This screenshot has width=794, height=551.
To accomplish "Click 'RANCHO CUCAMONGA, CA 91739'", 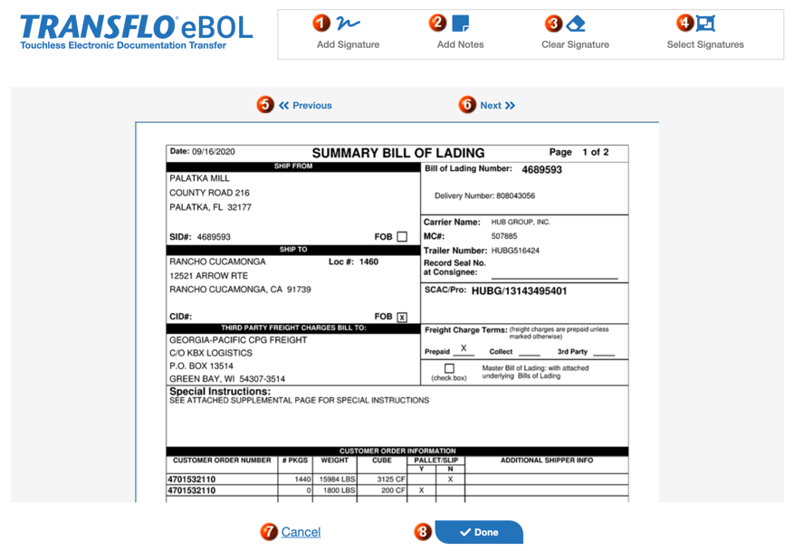I will tap(240, 290).
